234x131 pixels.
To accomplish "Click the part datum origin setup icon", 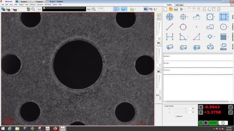I will point(197,48).
